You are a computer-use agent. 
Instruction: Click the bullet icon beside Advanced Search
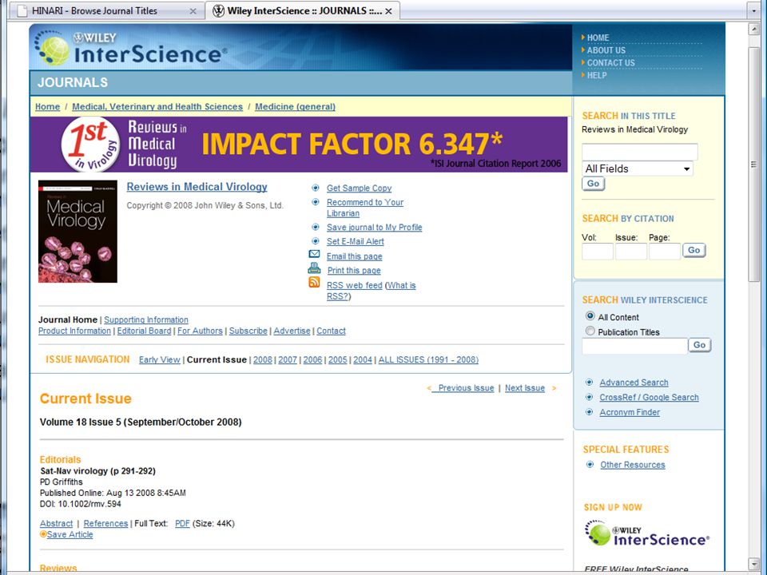[x=590, y=382]
